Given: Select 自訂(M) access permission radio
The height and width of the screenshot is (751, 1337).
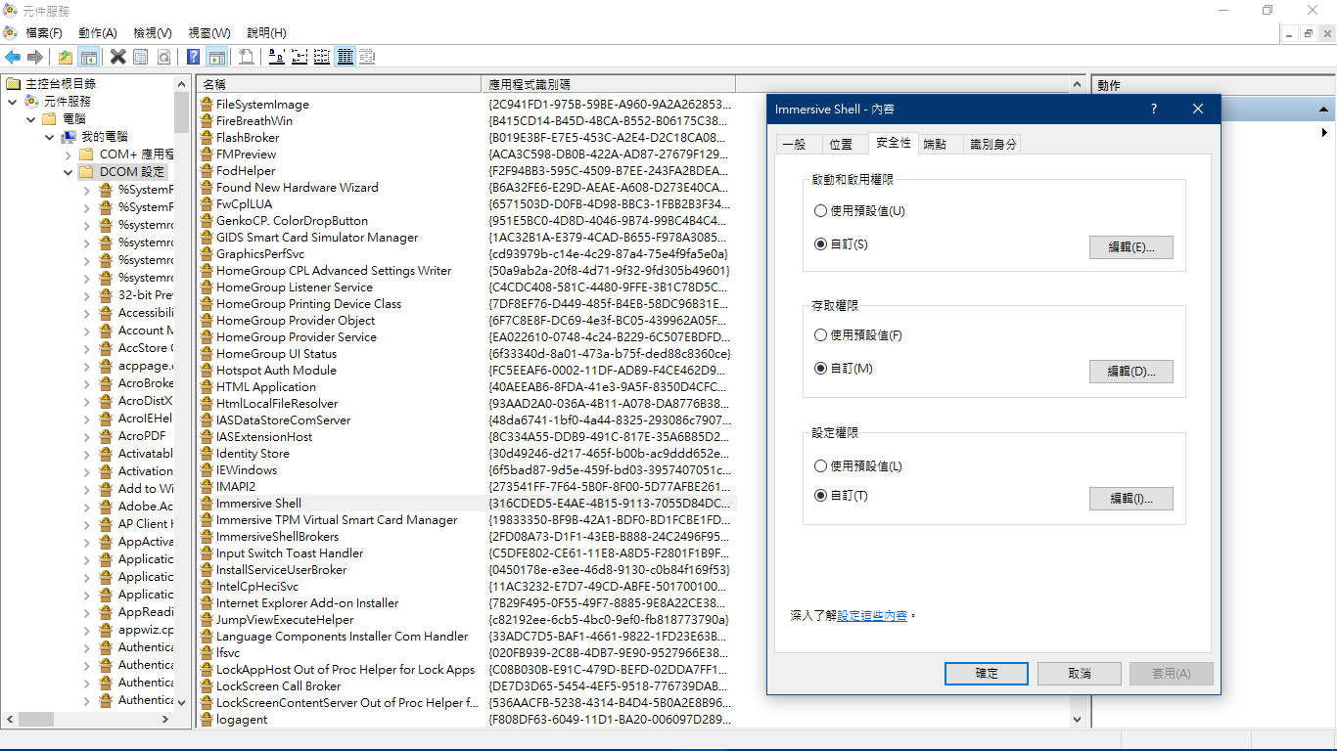Looking at the screenshot, I should [x=820, y=369].
